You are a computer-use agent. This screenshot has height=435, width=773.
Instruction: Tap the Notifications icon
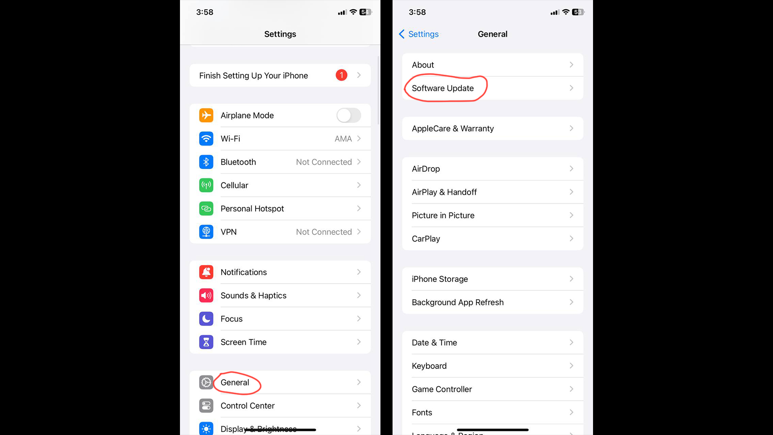tap(206, 272)
